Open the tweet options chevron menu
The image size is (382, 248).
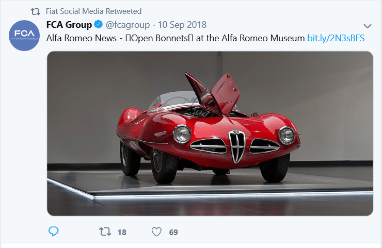click(368, 26)
